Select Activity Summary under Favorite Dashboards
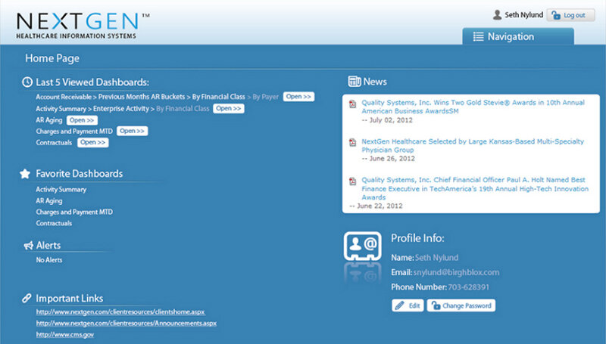Image resolution: width=606 pixels, height=344 pixels. [61, 190]
